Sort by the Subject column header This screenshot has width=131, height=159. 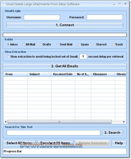click(39, 74)
